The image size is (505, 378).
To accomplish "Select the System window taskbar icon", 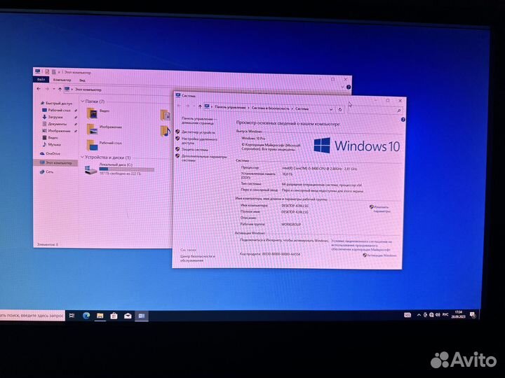I will click(x=142, y=316).
